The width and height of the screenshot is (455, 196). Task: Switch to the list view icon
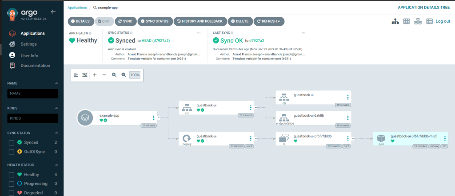[x=429, y=21]
